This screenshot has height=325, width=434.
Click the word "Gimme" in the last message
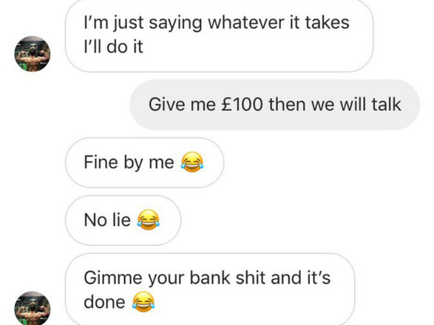coord(113,278)
